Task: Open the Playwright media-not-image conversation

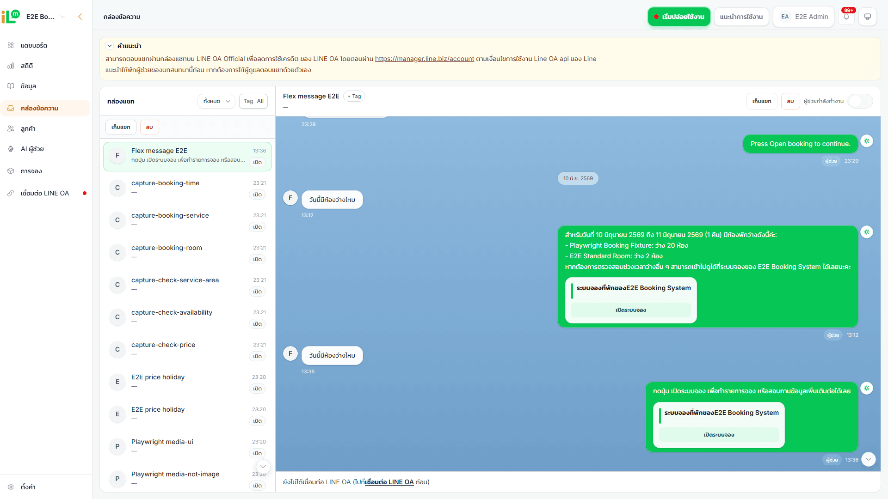Action: [187, 479]
